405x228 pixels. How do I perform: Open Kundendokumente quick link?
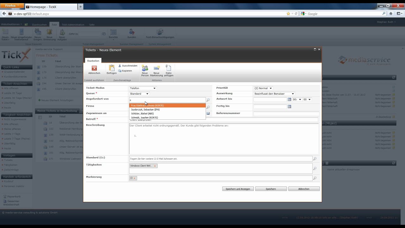[15, 77]
